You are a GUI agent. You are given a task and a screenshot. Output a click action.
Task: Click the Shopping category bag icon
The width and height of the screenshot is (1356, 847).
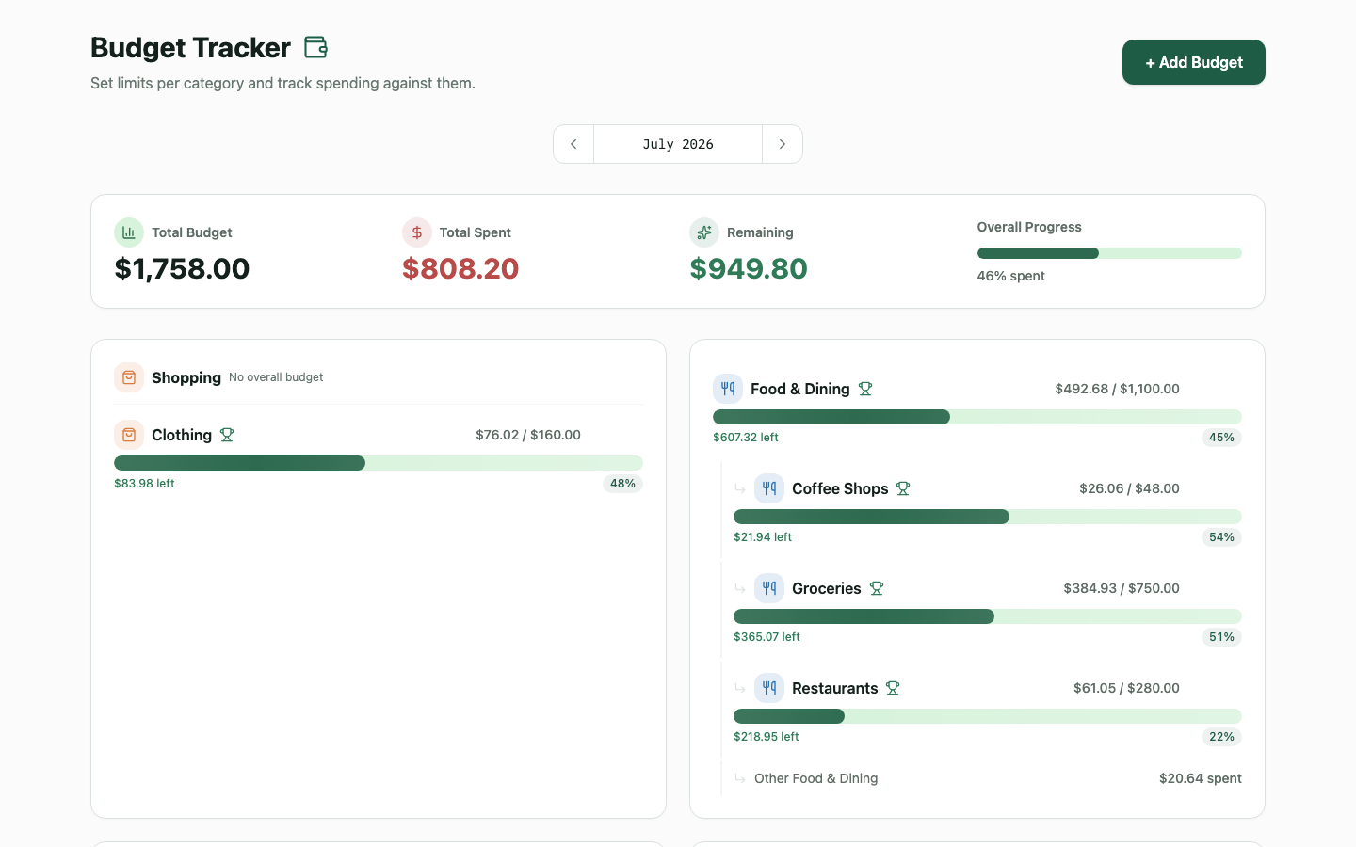[129, 377]
